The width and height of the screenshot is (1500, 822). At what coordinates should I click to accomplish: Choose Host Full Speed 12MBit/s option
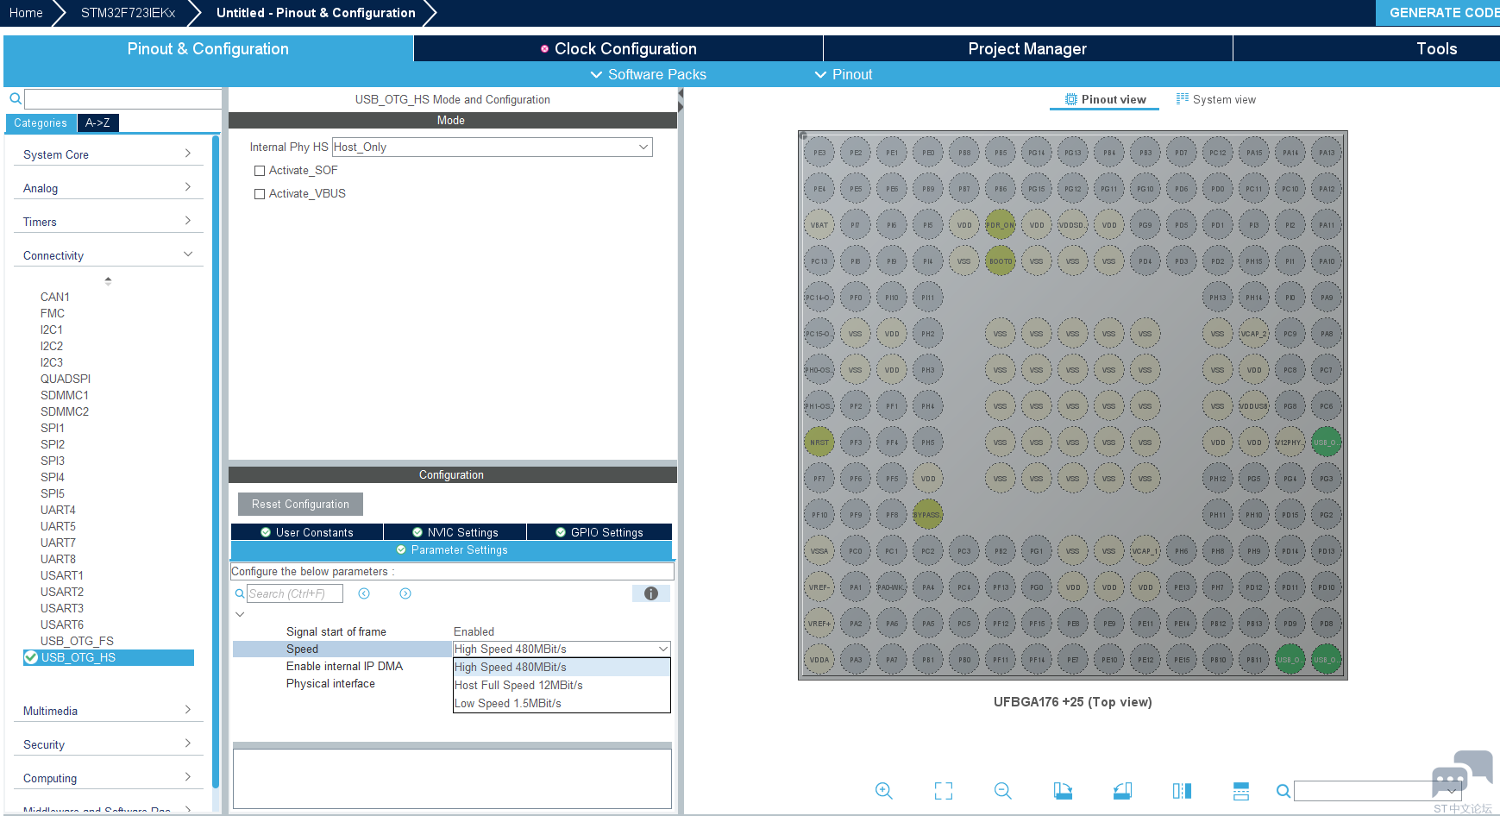coord(562,686)
